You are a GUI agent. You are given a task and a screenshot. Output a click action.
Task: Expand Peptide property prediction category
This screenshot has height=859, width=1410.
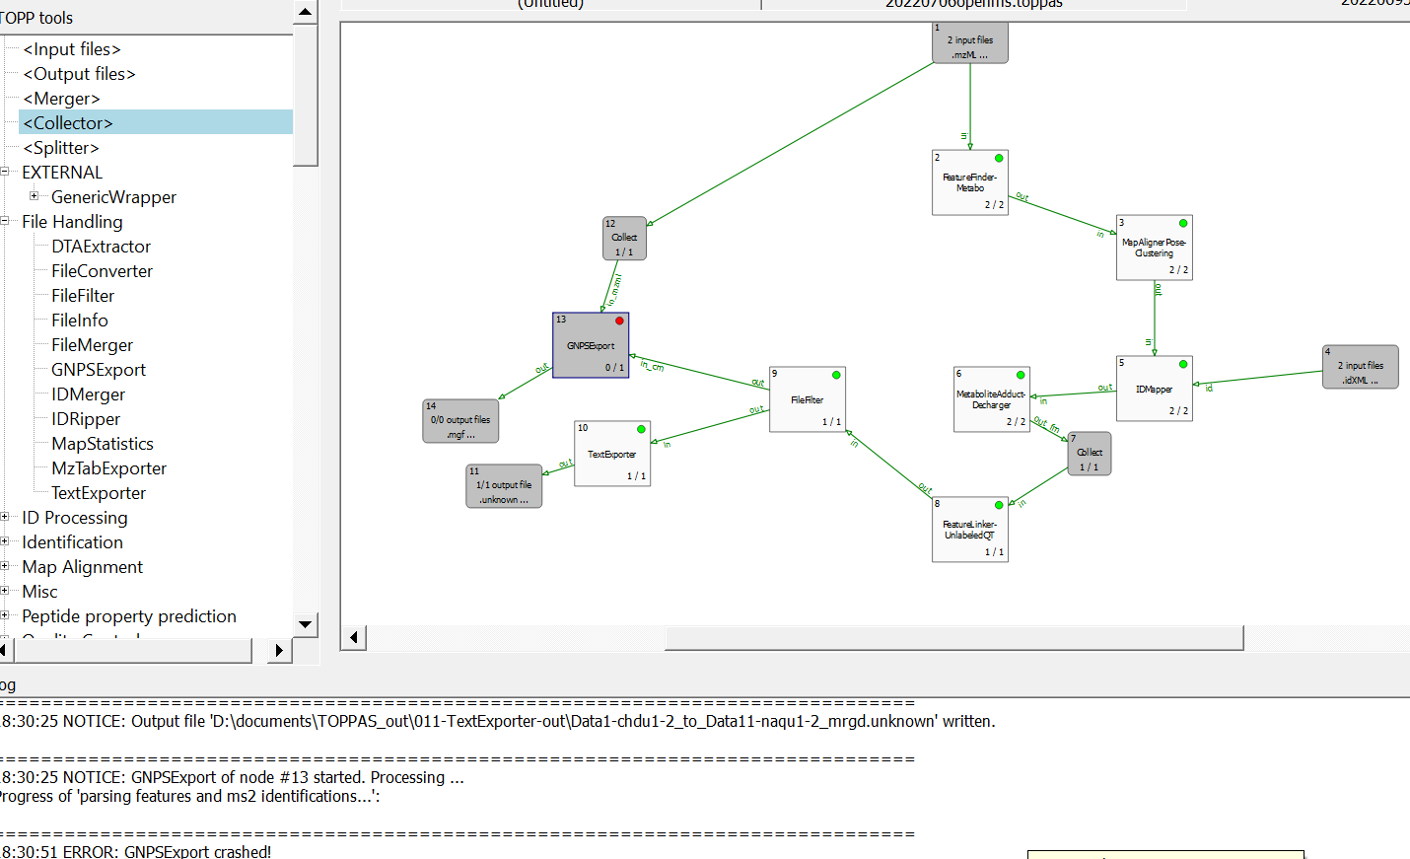tap(5, 615)
